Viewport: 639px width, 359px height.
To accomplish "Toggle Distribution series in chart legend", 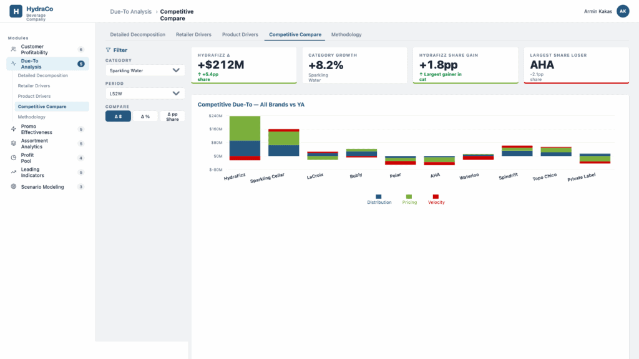I will tap(379, 199).
